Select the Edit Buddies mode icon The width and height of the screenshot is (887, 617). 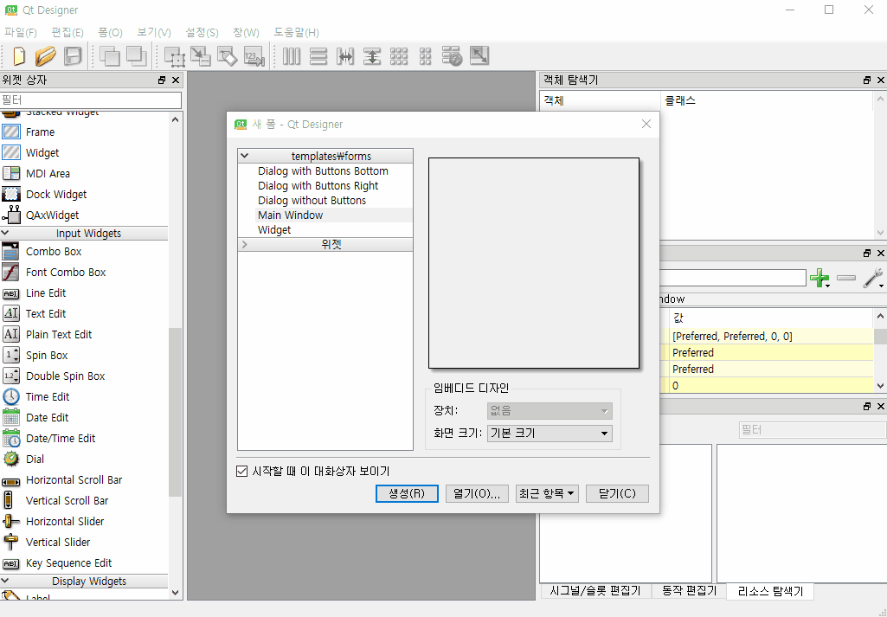[228, 56]
